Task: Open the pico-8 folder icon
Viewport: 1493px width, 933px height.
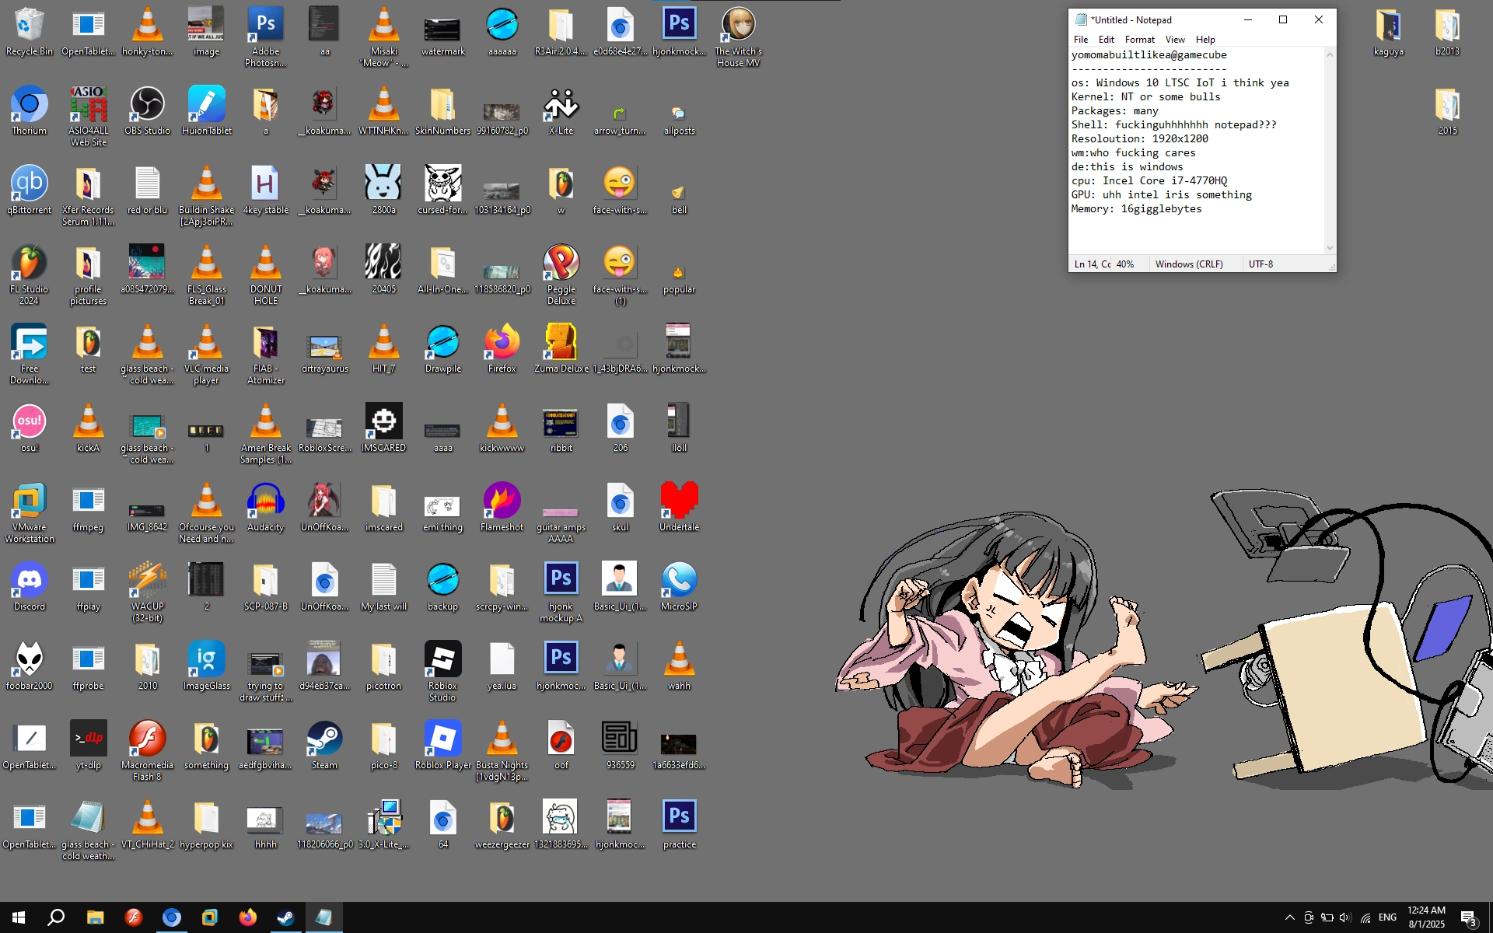Action: 383,746
